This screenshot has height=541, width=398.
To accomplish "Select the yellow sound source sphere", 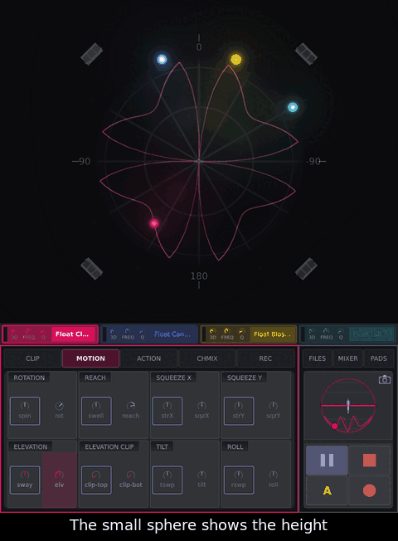I will 236,60.
